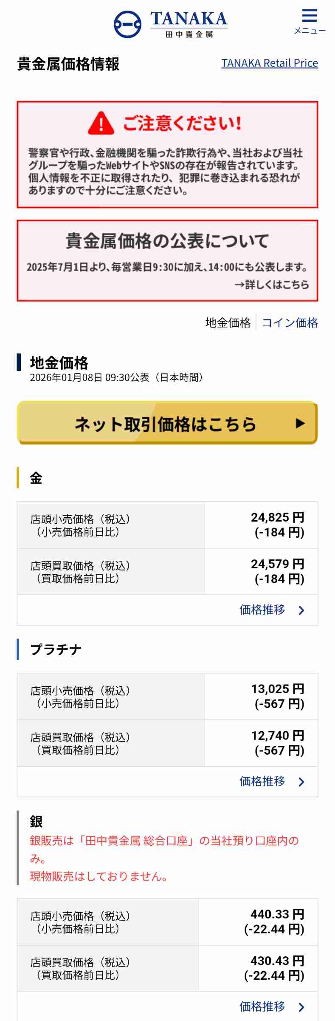335x1021 pixels.
Task: Click chevron next to platinum 価格推移
Action: coord(301,782)
